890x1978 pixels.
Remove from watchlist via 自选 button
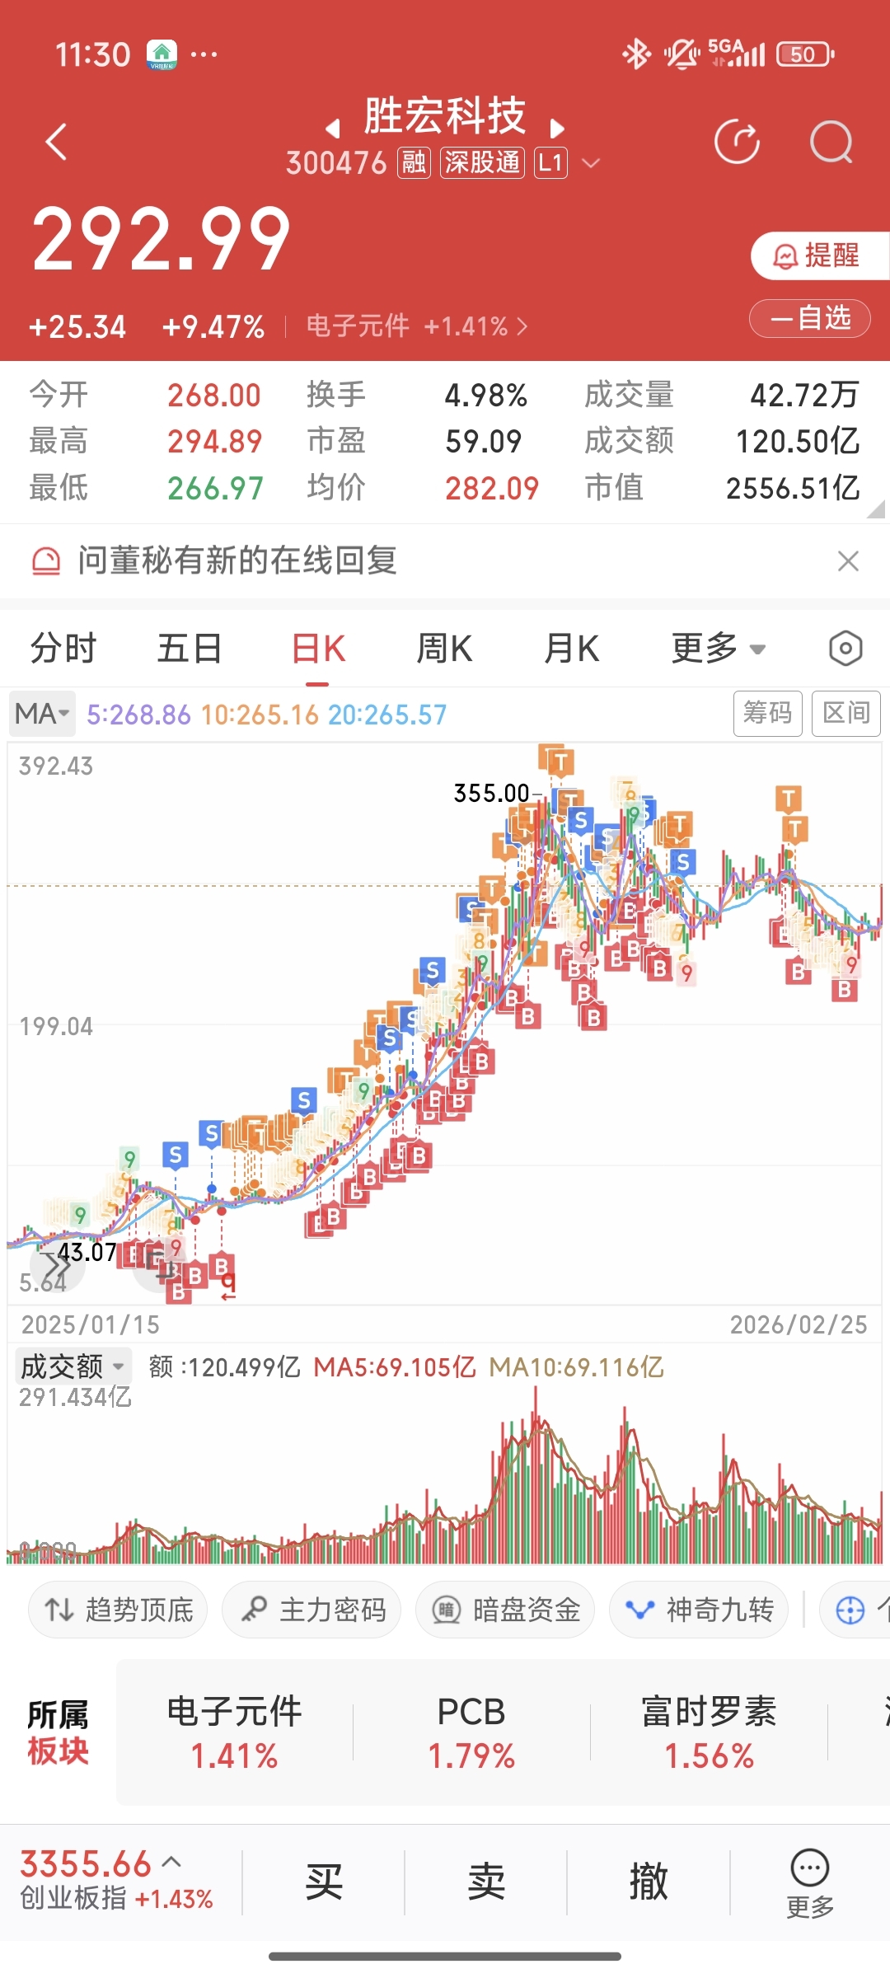tap(809, 318)
